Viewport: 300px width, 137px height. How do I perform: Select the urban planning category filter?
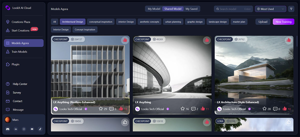coord(173,22)
